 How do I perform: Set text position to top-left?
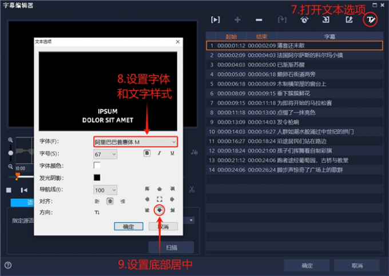click(x=147, y=189)
